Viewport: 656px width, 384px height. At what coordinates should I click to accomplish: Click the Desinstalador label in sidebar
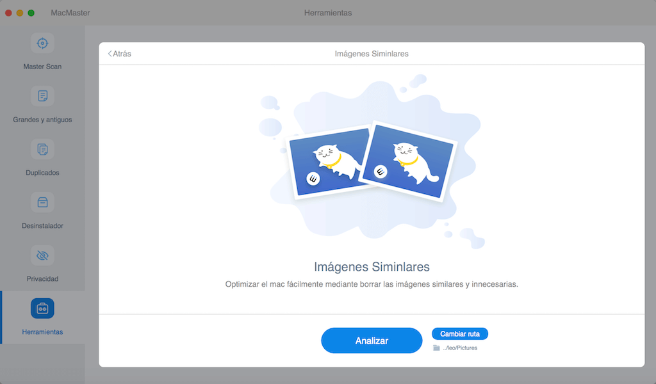[42, 226]
